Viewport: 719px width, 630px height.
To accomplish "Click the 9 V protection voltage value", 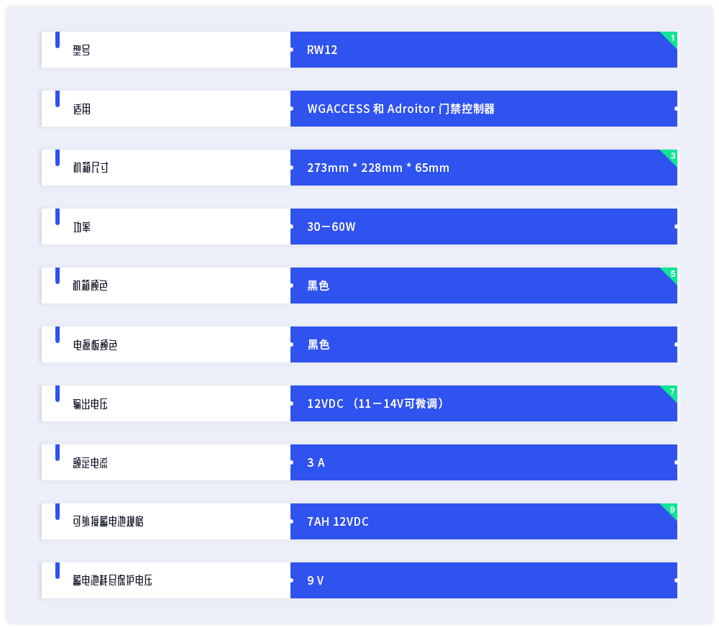I will 315,580.
